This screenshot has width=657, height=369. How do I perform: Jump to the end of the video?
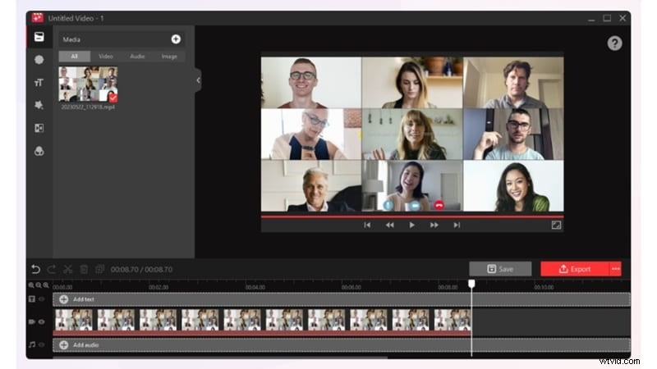click(x=457, y=225)
